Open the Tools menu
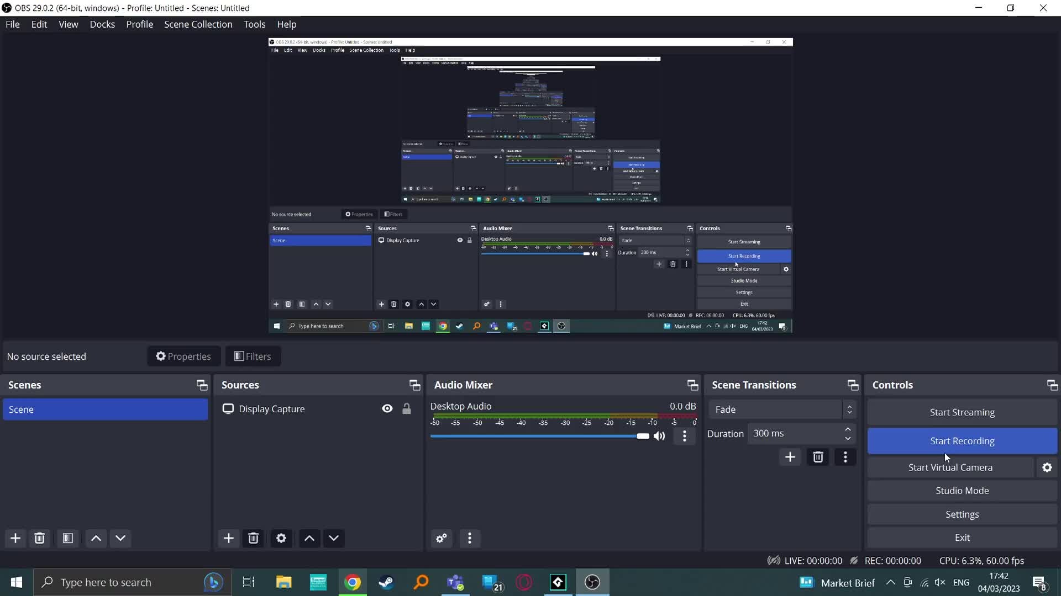This screenshot has width=1061, height=596. click(254, 24)
